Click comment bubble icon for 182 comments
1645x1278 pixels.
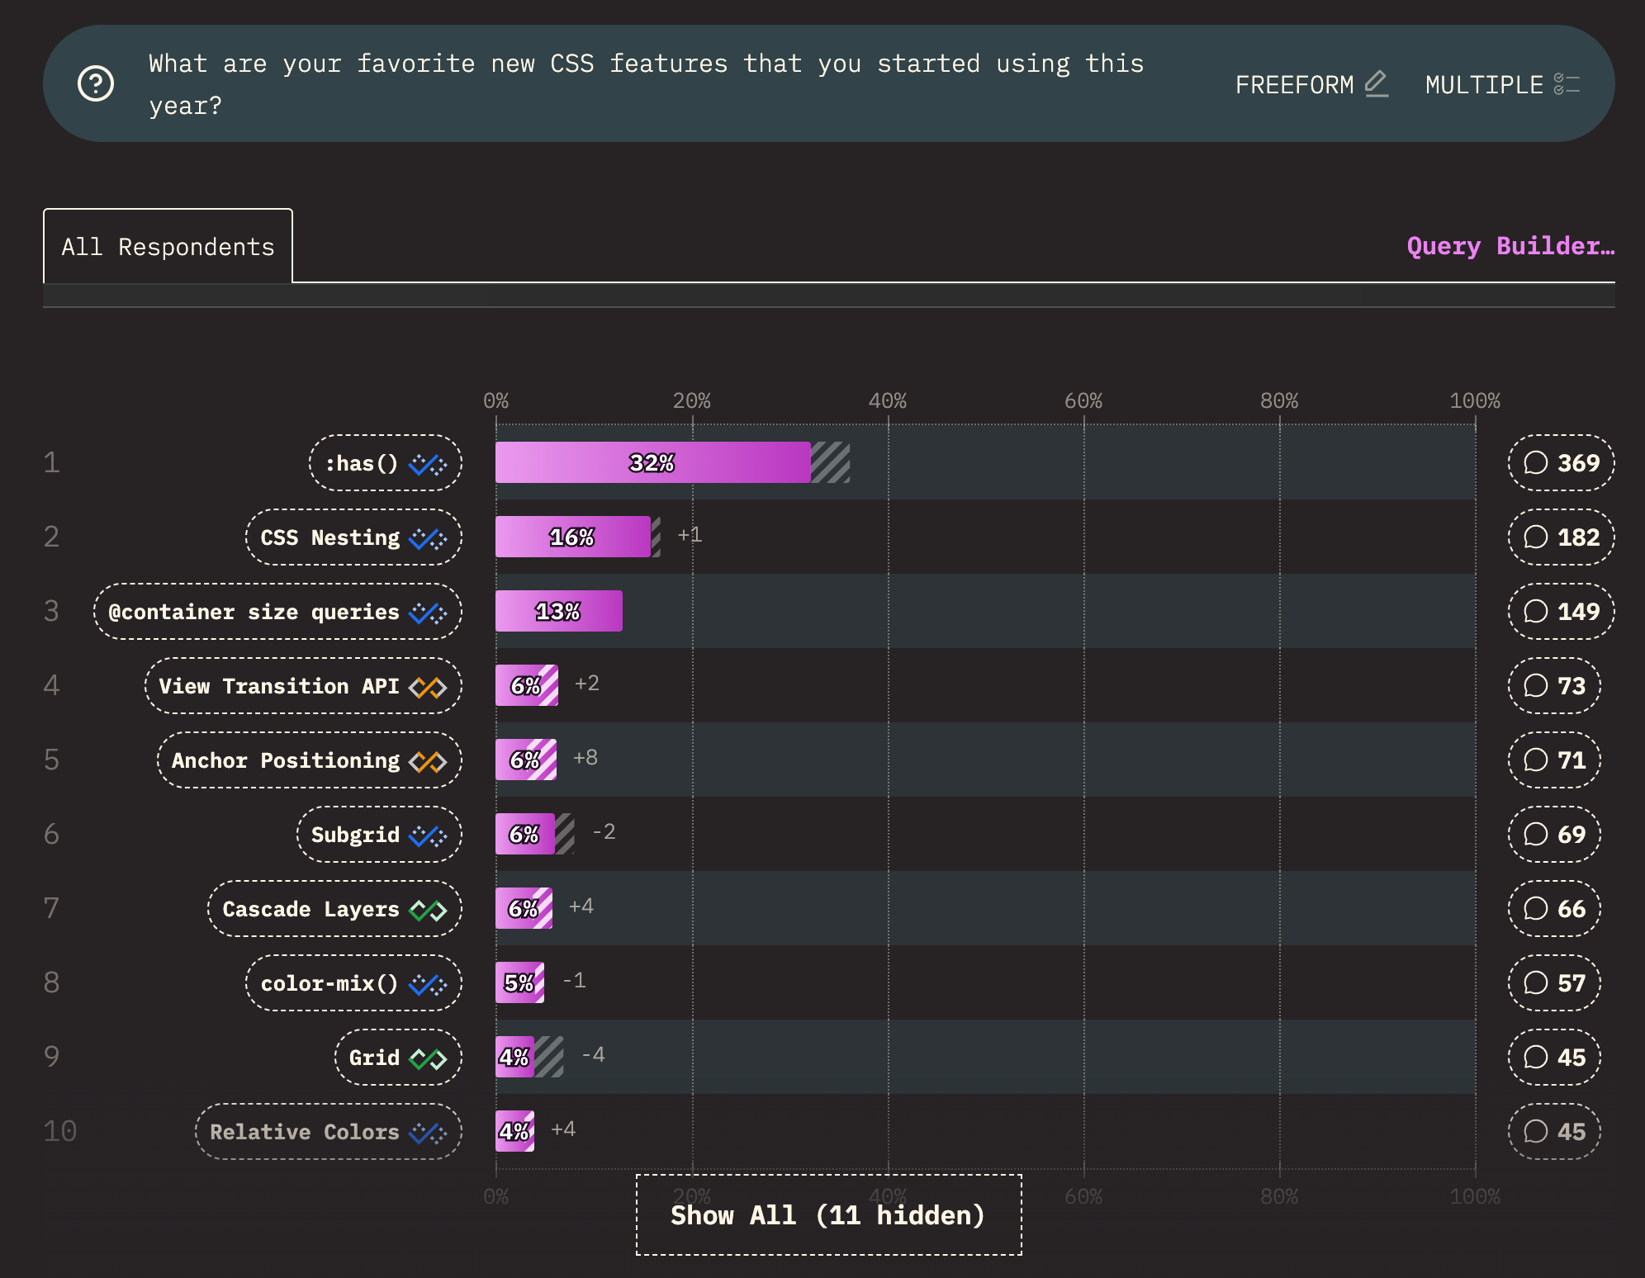[x=1535, y=537]
